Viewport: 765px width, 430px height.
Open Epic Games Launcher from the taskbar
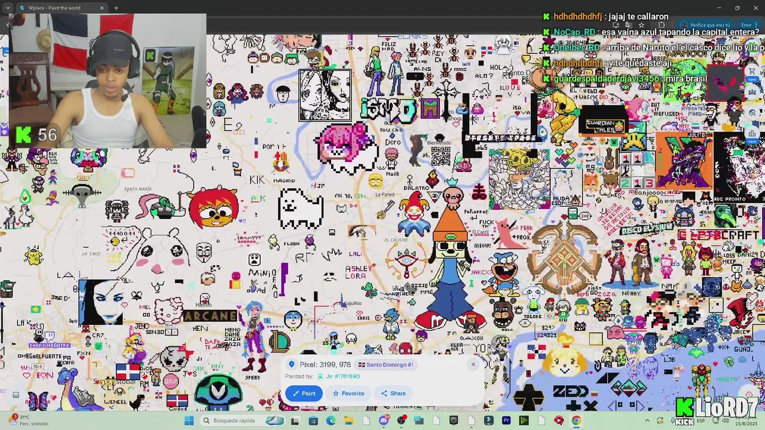click(x=454, y=420)
